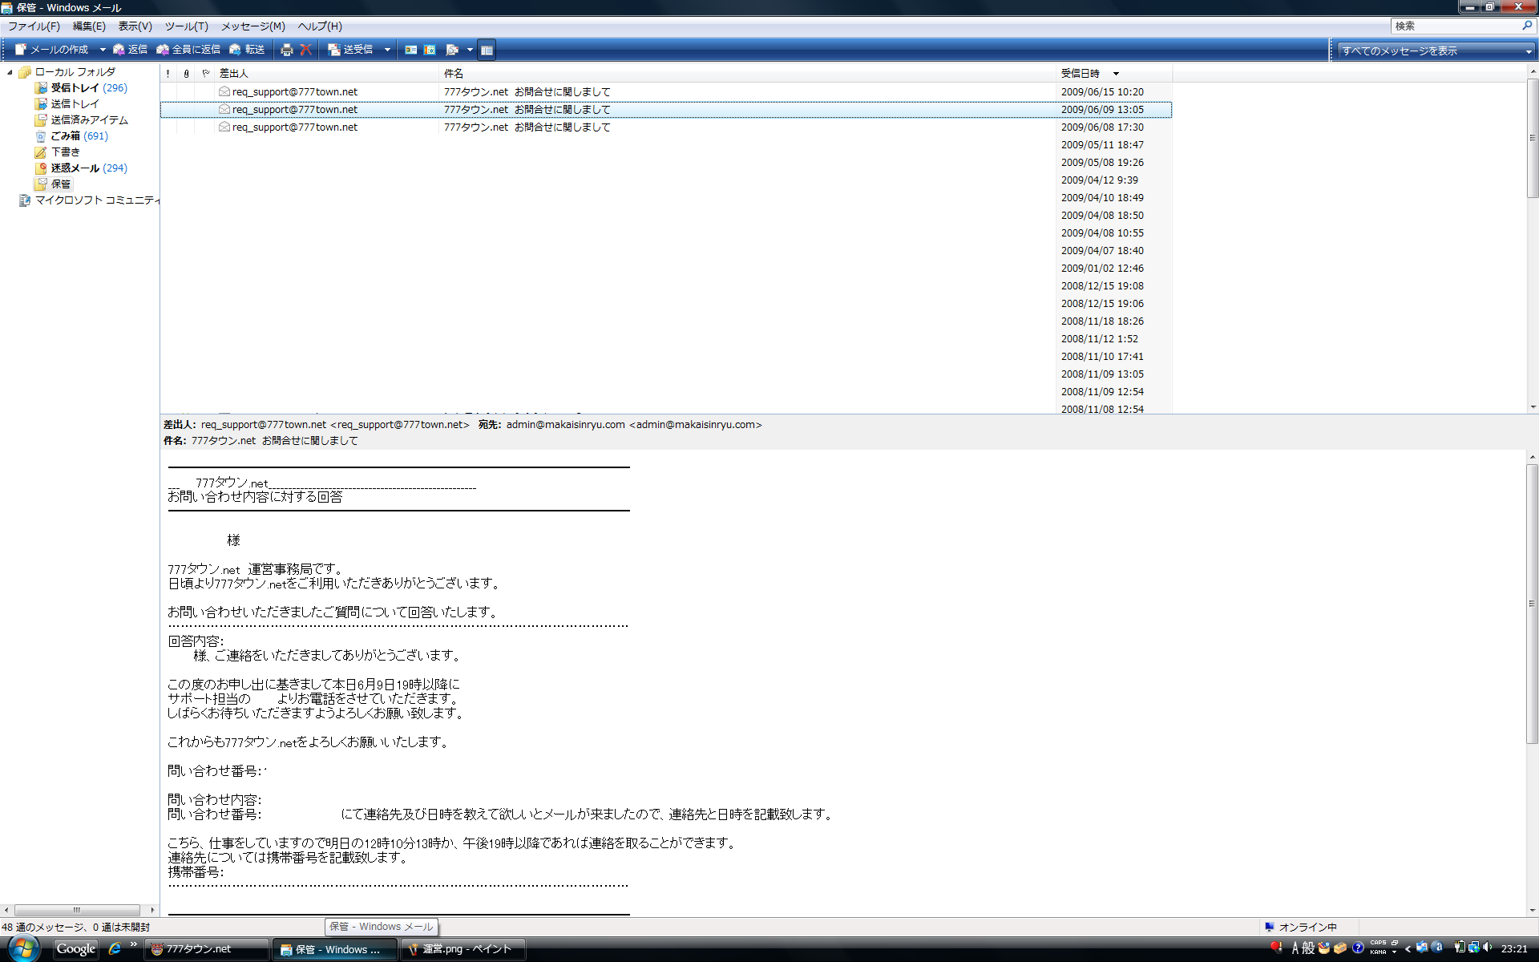The height and width of the screenshot is (962, 1539).
Task: Toggle sort order on 受信日時 column
Action: pos(1114,74)
